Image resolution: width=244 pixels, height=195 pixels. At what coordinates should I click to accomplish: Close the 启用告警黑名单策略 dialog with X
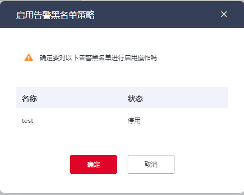pyautogui.click(x=224, y=14)
